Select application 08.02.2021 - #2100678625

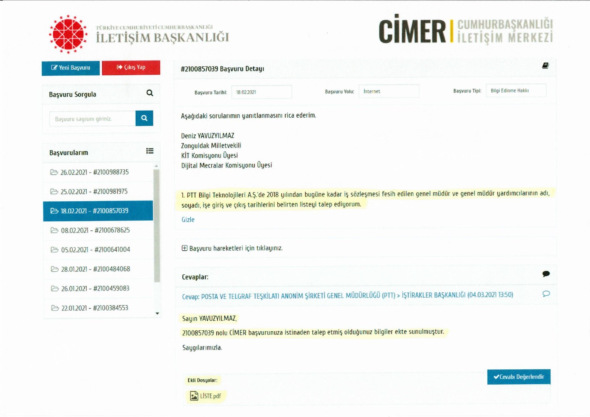click(95, 230)
